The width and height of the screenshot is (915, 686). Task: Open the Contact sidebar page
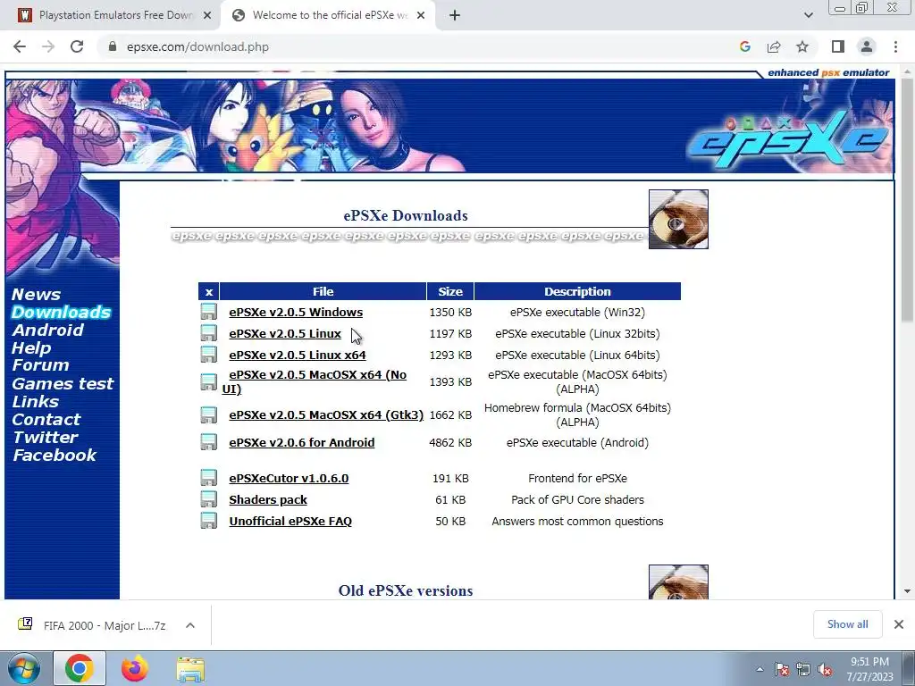coord(46,420)
